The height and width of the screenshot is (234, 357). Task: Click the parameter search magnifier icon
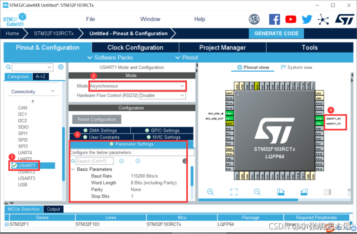[x=73, y=161]
